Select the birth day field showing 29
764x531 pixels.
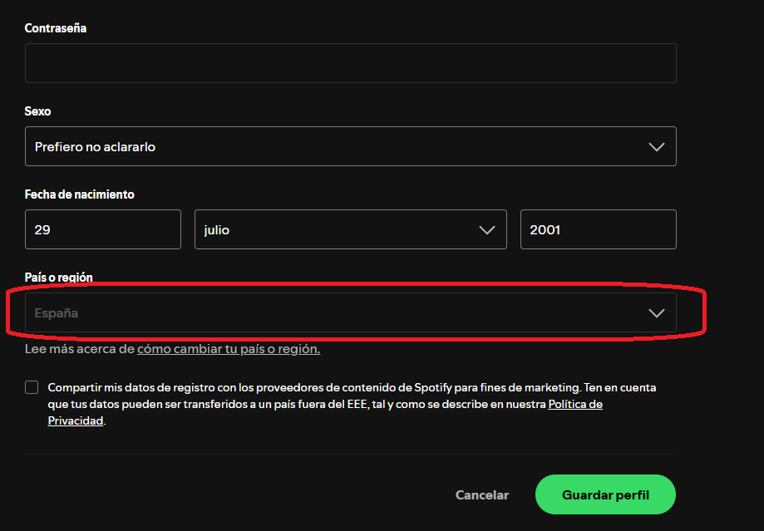point(102,229)
